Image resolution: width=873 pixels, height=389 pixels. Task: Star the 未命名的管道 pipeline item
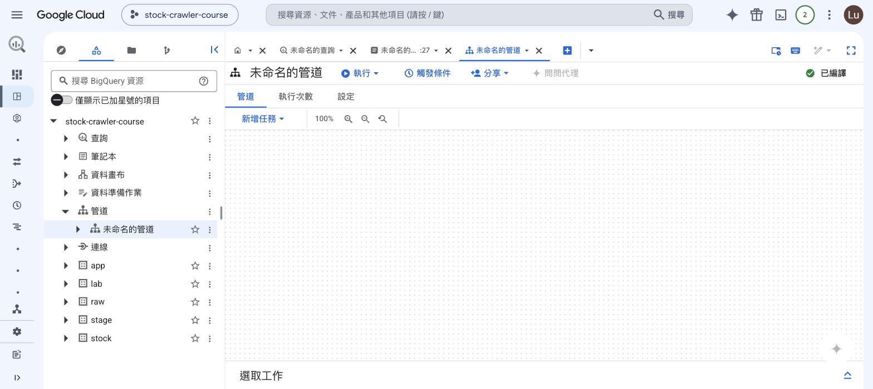point(195,229)
